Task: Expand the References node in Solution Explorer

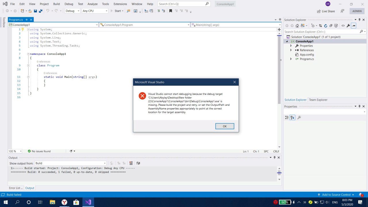Action: pyautogui.click(x=291, y=50)
